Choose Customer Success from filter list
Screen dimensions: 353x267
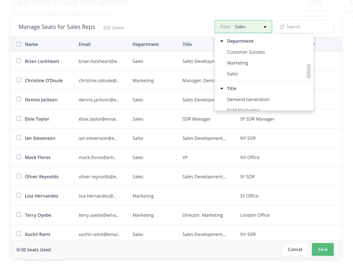pos(246,52)
